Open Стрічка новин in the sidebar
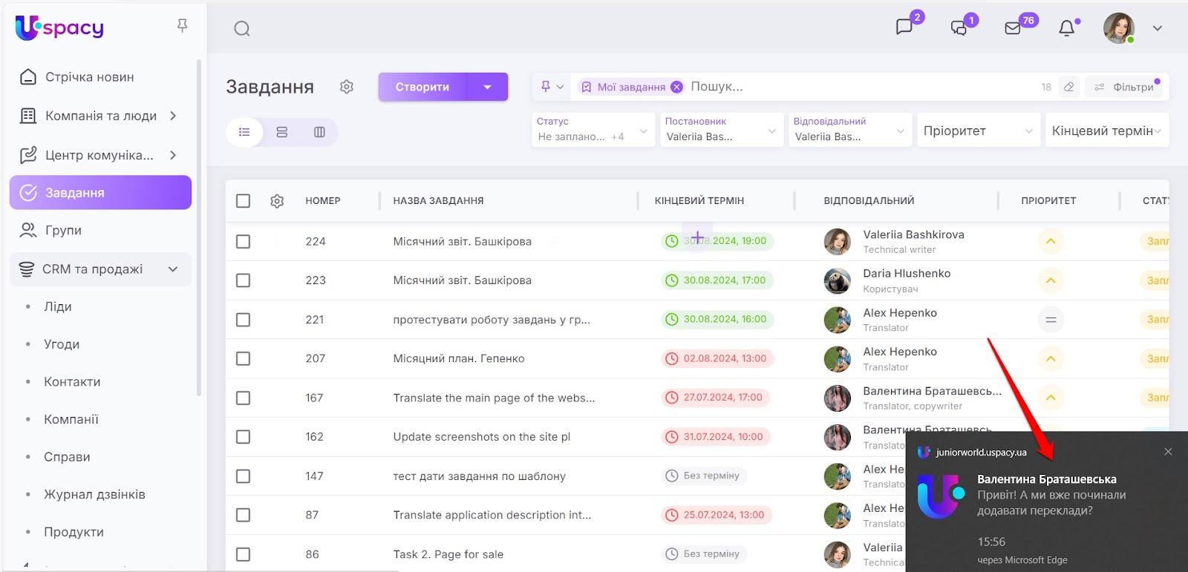This screenshot has height=572, width=1188. coord(89,77)
